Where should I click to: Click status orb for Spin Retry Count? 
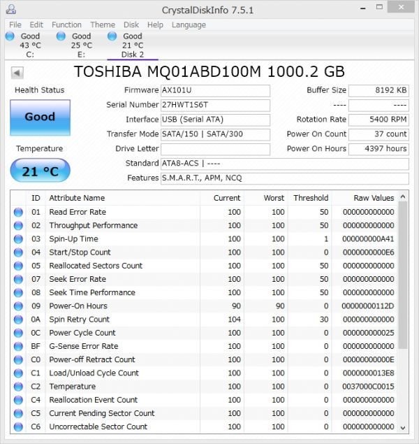(18, 320)
